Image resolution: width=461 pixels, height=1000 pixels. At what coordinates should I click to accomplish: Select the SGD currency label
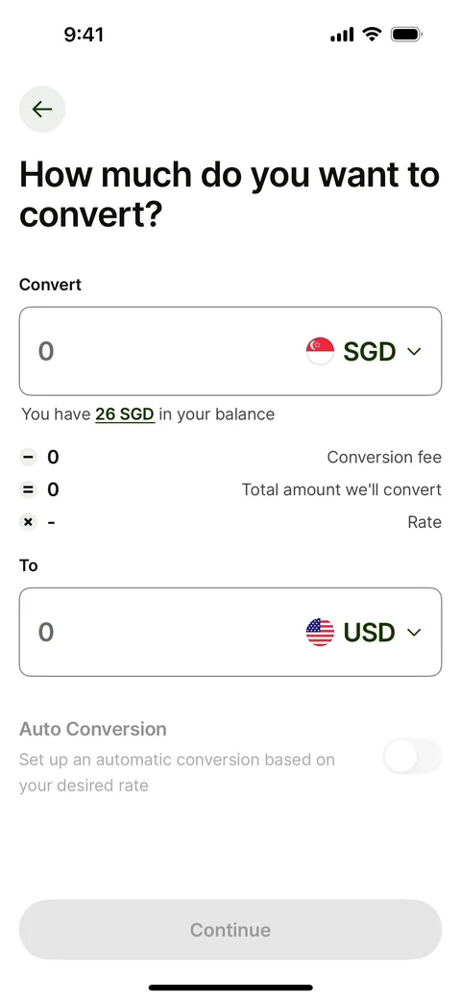click(370, 351)
